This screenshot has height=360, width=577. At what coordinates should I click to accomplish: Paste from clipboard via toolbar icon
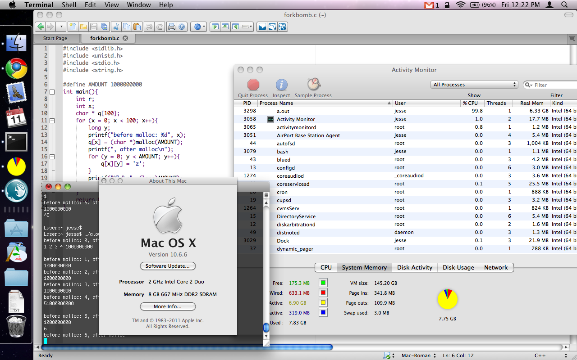click(x=137, y=27)
